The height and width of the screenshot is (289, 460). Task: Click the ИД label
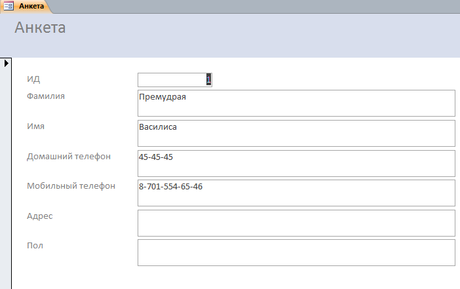(x=33, y=79)
